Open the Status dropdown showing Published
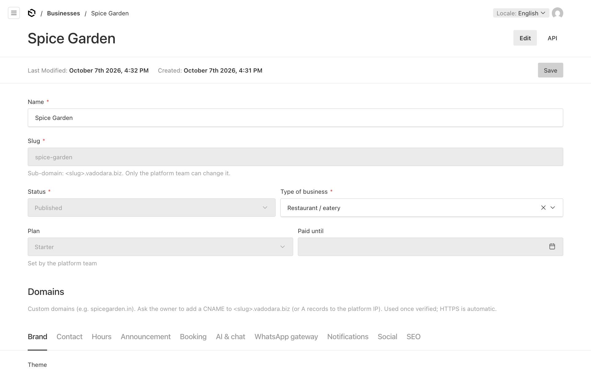Screen dimensions: 591x369 coord(151,208)
